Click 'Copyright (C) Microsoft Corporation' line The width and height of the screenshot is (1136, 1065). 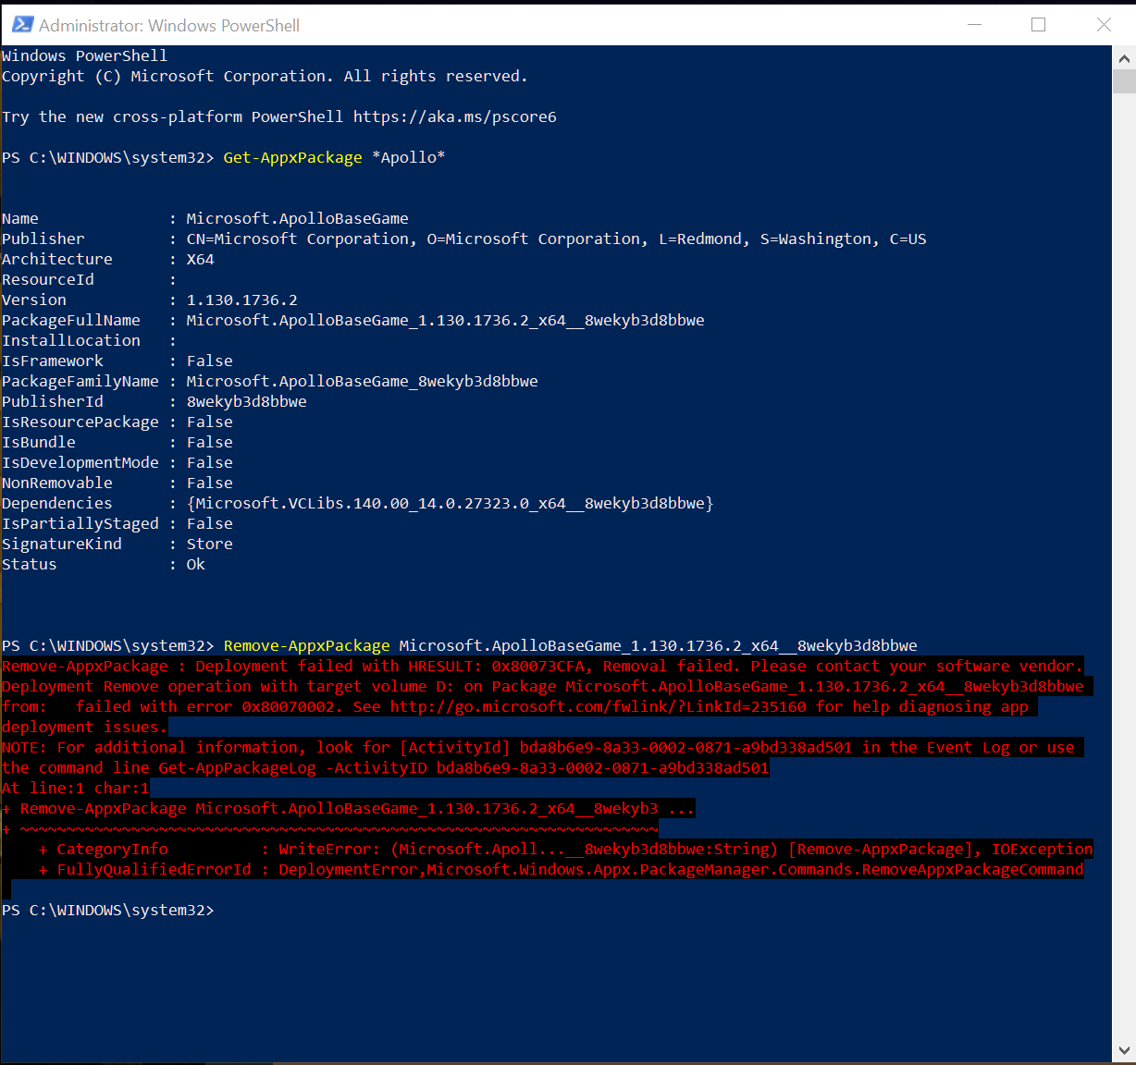click(x=265, y=76)
